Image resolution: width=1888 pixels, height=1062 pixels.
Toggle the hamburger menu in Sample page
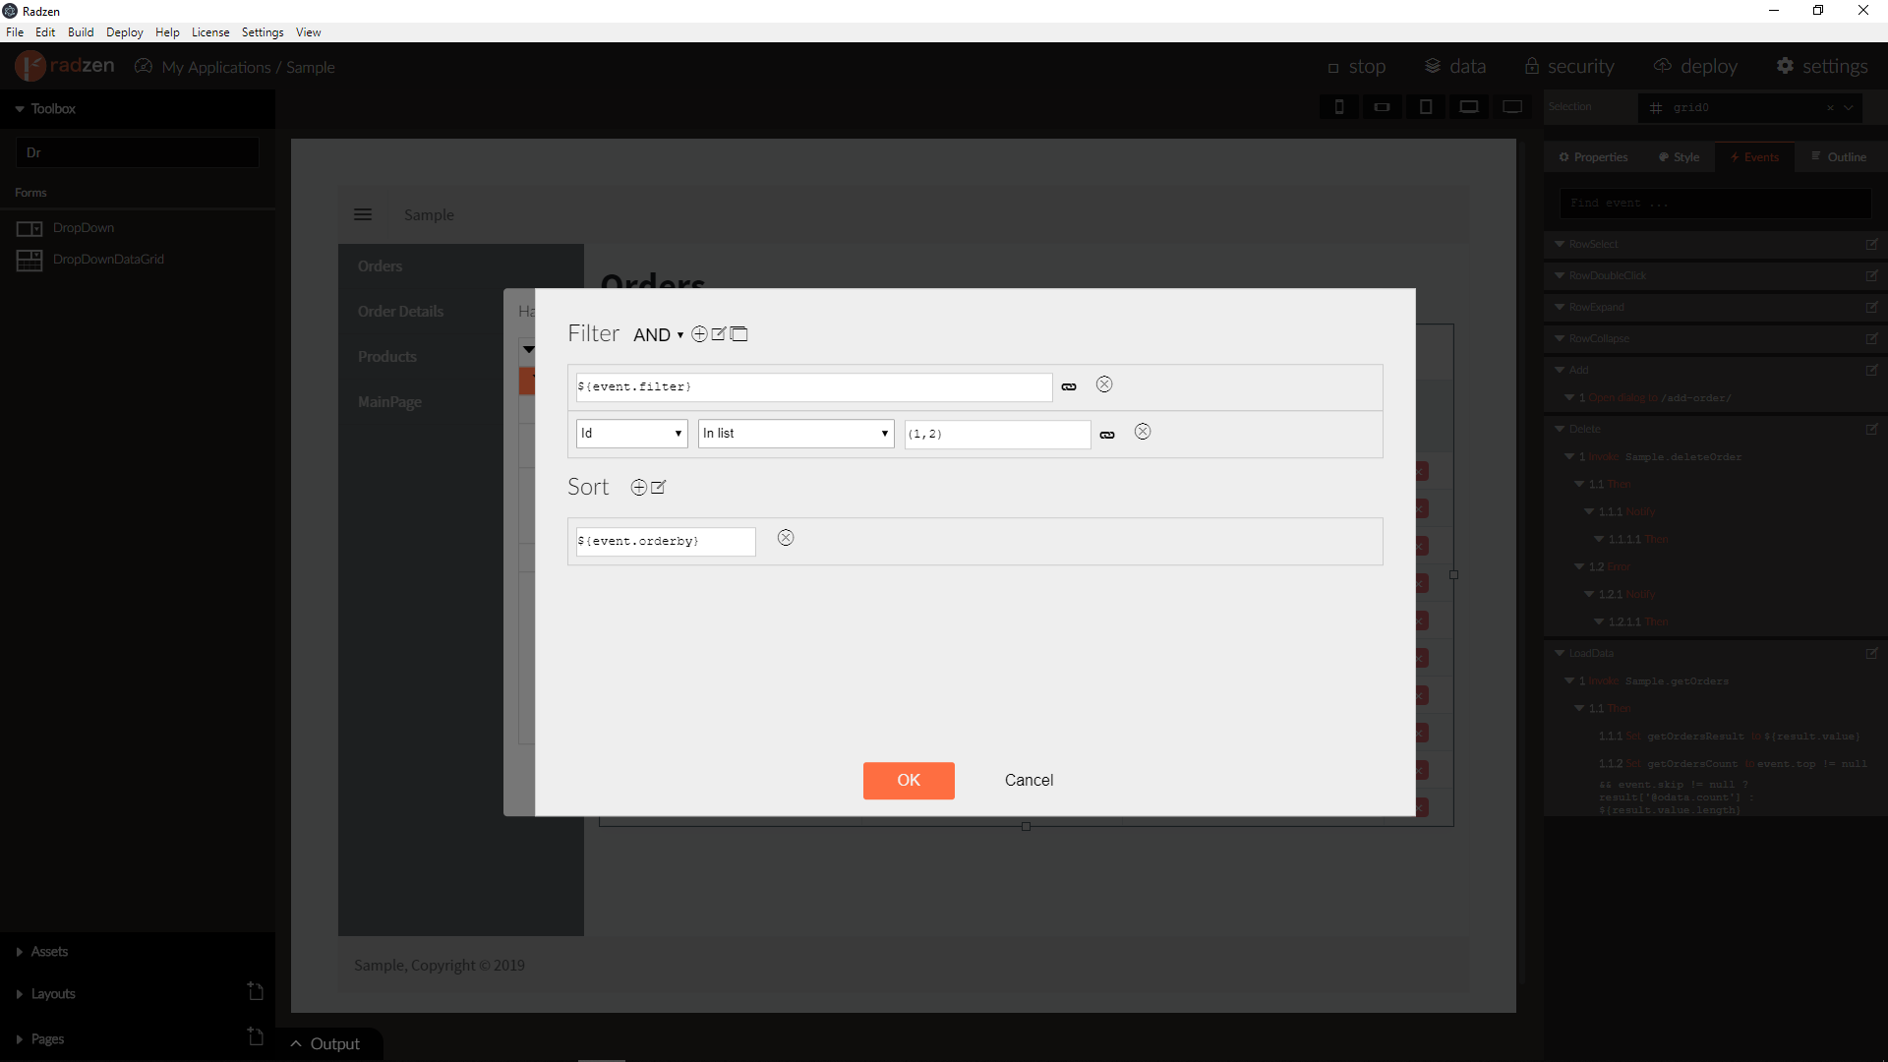click(363, 214)
